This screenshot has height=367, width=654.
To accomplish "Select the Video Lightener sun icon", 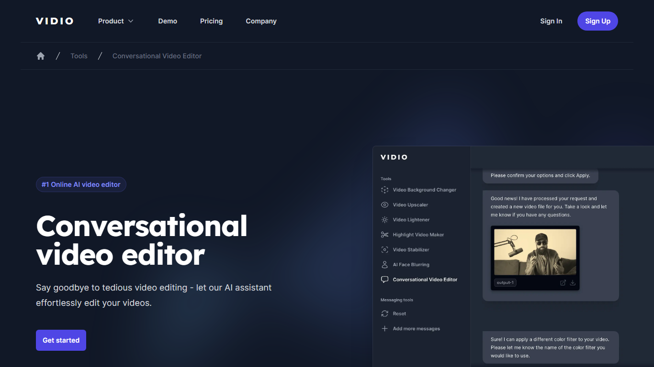I will coord(384,220).
